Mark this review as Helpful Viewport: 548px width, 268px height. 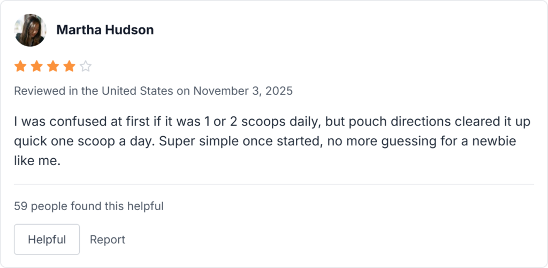pyautogui.click(x=47, y=240)
